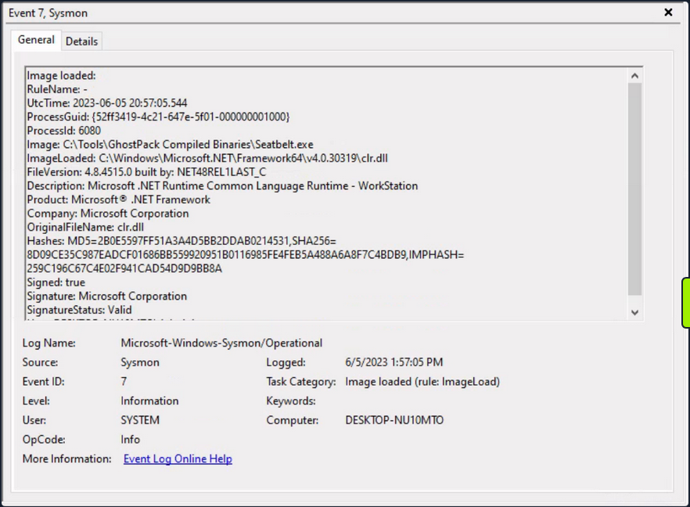This screenshot has width=690, height=507.
Task: Select the General tab
Action: [36, 41]
